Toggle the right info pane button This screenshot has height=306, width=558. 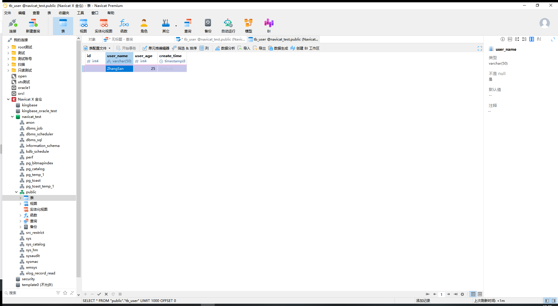tap(553, 301)
